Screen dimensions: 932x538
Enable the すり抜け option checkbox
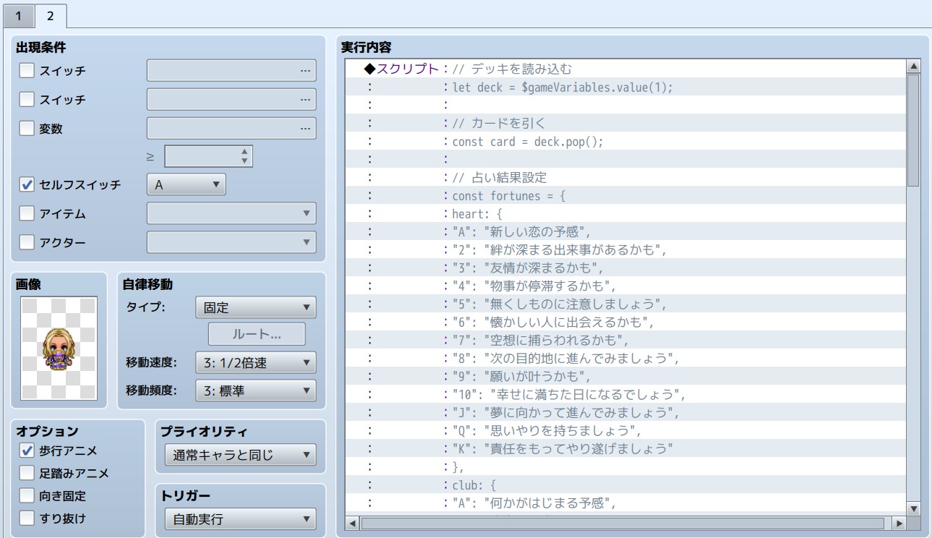(x=27, y=518)
